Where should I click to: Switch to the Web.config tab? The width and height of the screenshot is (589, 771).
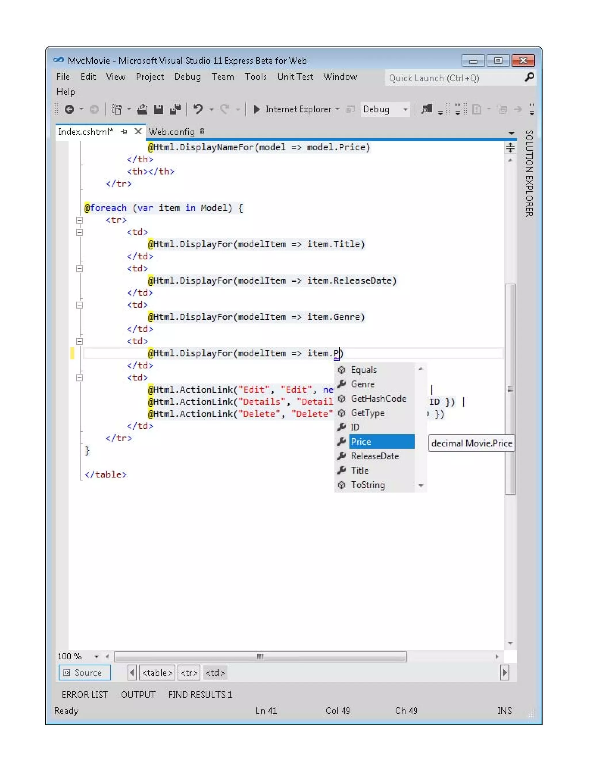[171, 132]
